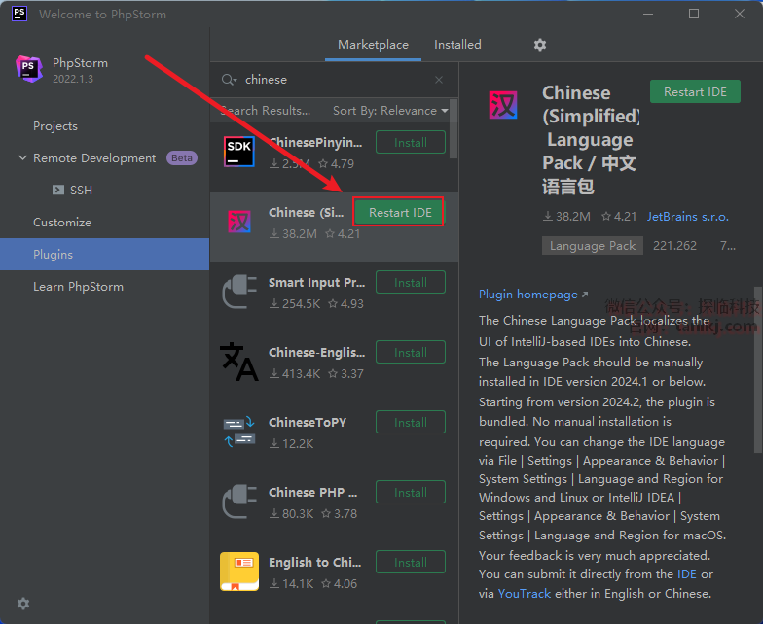This screenshot has height=624, width=763.
Task: Restart IDE from the details panel
Action: [695, 91]
